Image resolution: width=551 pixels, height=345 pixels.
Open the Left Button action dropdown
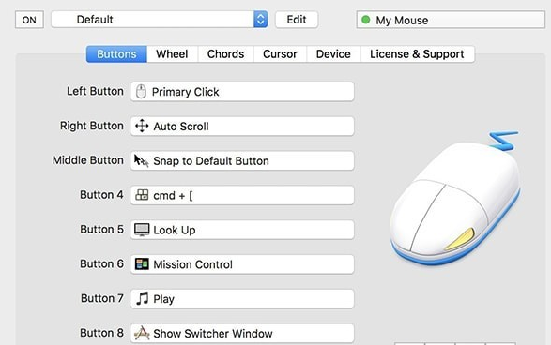click(242, 92)
